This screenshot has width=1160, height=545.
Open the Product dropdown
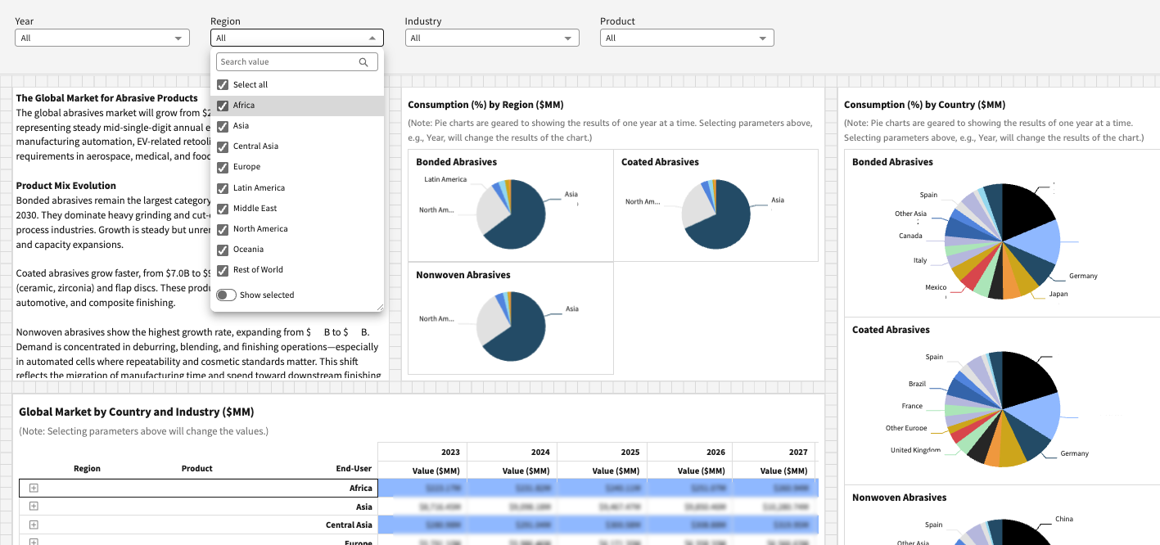click(687, 38)
